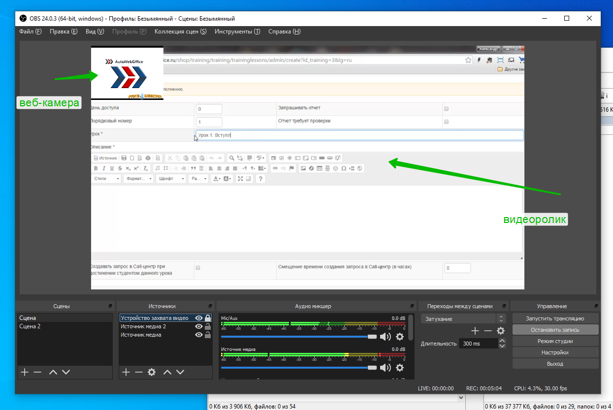Mute the Mic/Aux speaker icon
Image resolution: width=613 pixels, height=410 pixels.
point(385,337)
